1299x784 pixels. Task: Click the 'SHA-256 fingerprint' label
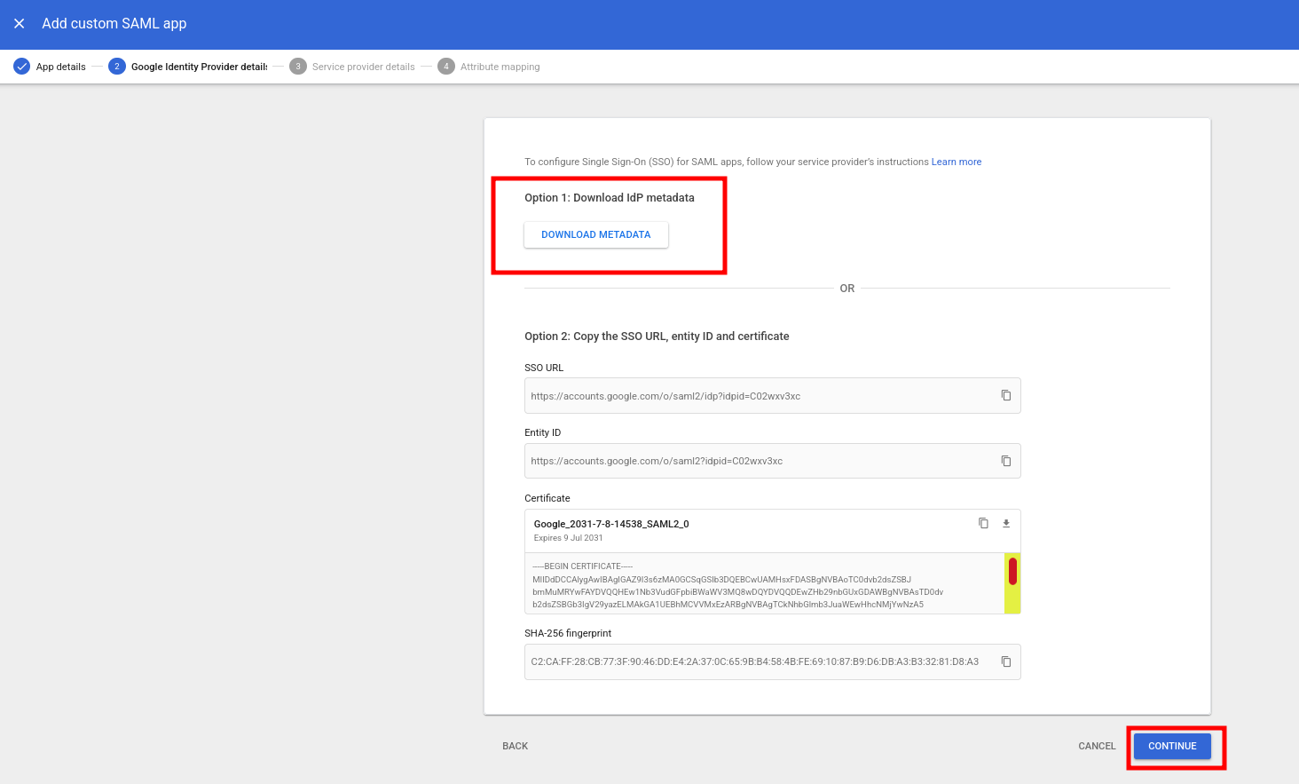coord(568,633)
